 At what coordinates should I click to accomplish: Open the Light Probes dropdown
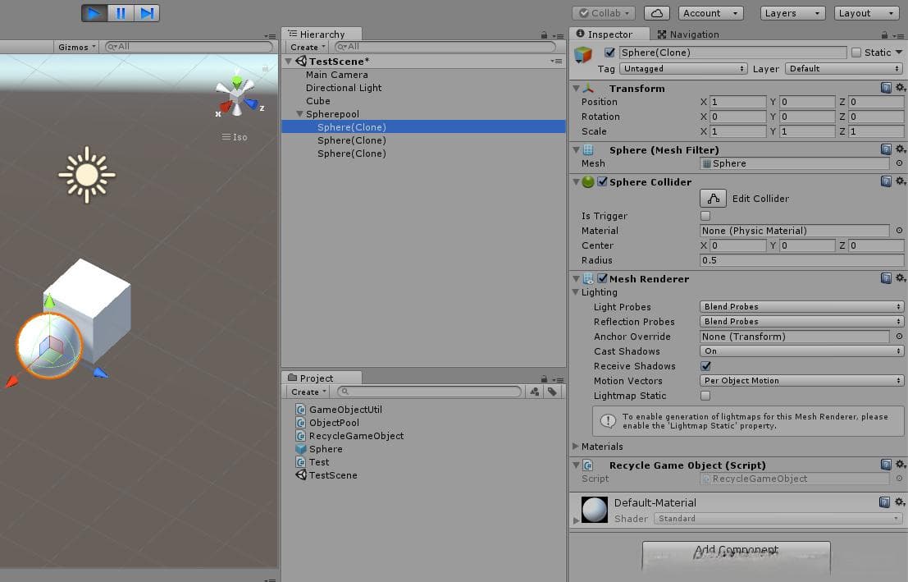click(x=801, y=307)
